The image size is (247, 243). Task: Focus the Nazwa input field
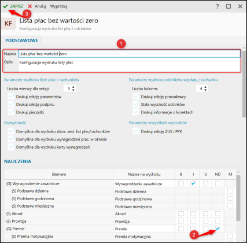pyautogui.click(x=130, y=54)
